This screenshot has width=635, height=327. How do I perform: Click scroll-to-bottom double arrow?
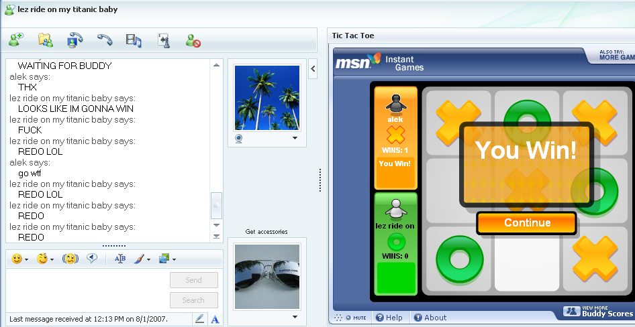click(216, 237)
